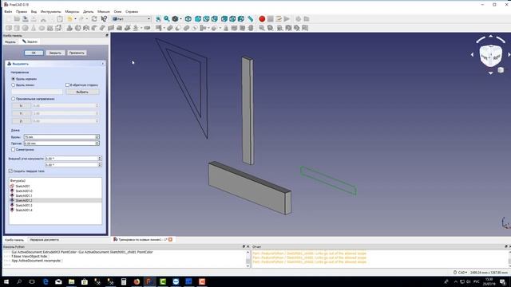Image resolution: width=511 pixels, height=287 pixels.
Task: Open the workbench selector dropdown (Part)
Action: [131, 19]
